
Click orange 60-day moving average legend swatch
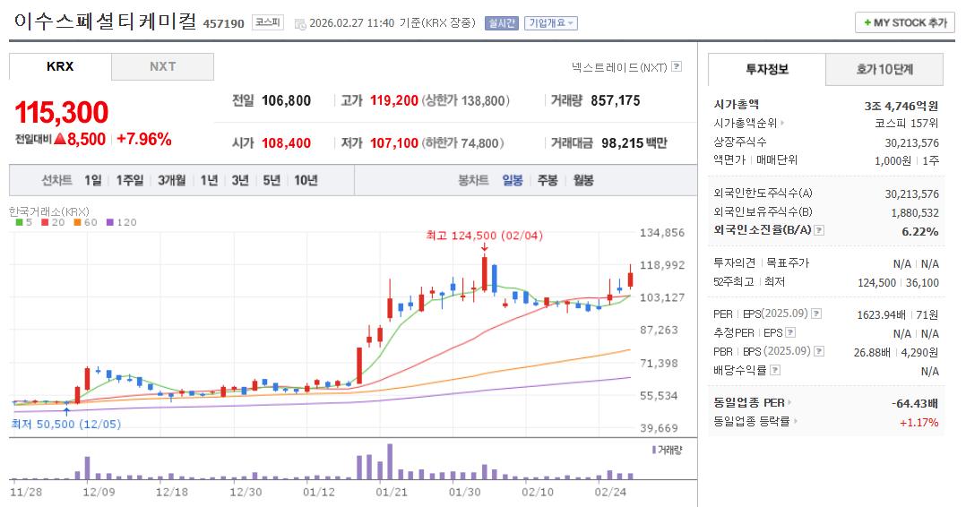77,222
